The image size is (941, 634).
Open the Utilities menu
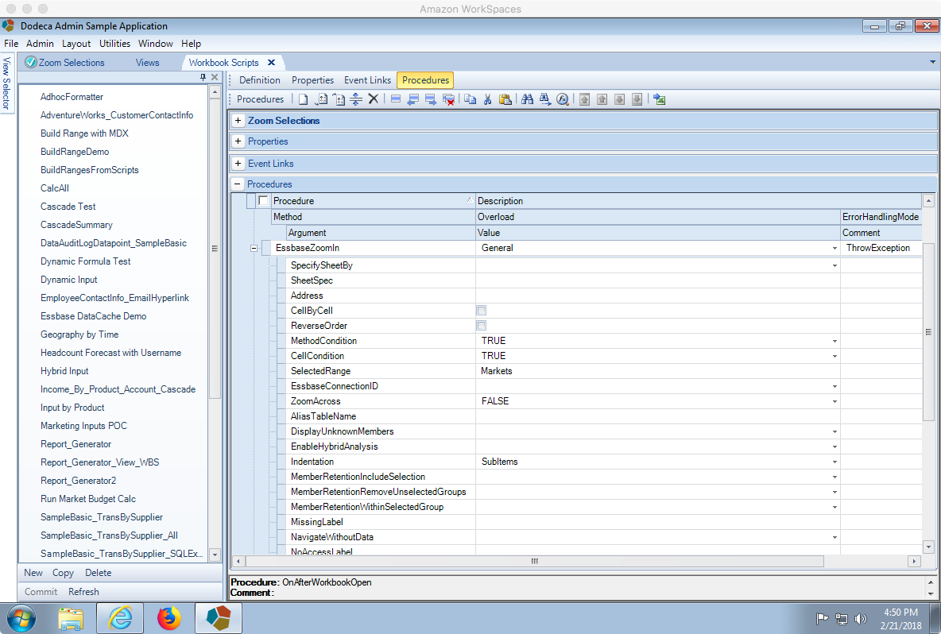pyautogui.click(x=114, y=43)
